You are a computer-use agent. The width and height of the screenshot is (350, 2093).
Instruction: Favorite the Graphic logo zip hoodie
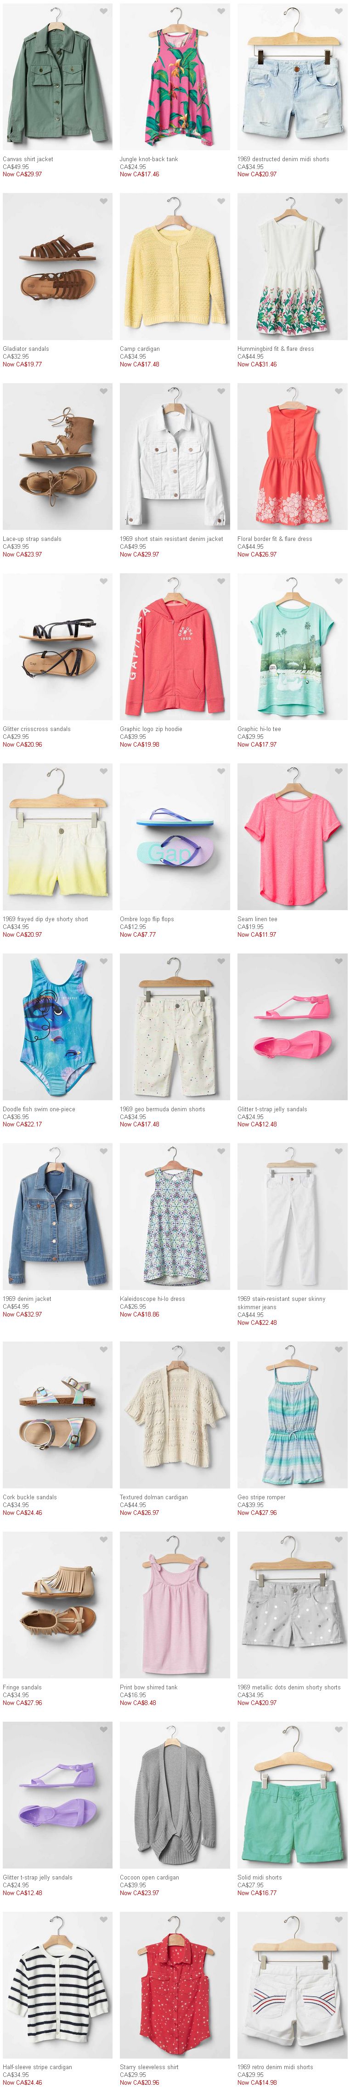point(221,581)
